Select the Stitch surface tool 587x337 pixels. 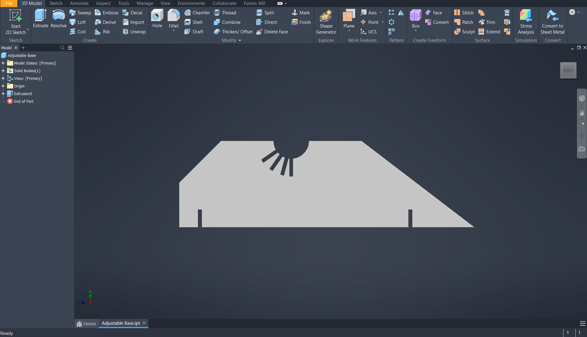[x=464, y=13]
